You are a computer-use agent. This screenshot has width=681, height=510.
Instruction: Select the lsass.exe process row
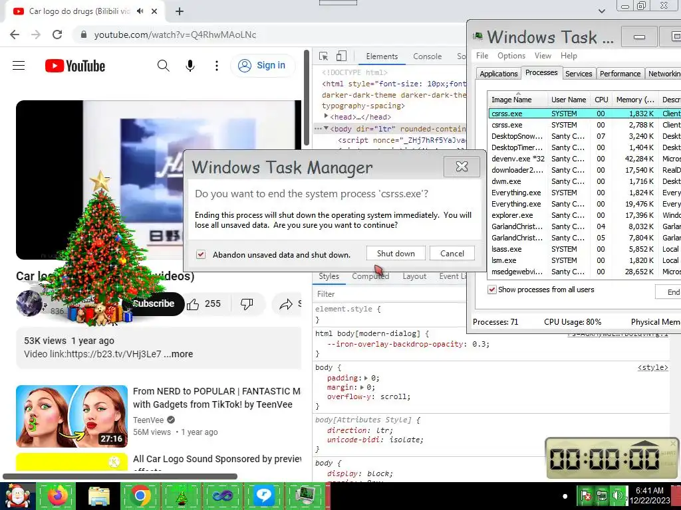coord(585,249)
